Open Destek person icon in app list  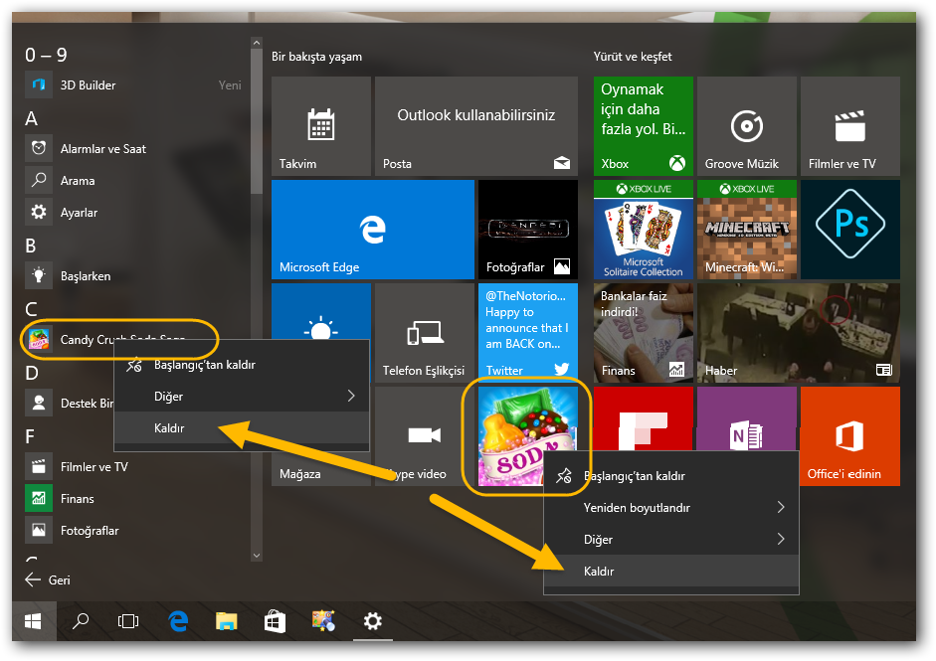coord(39,403)
